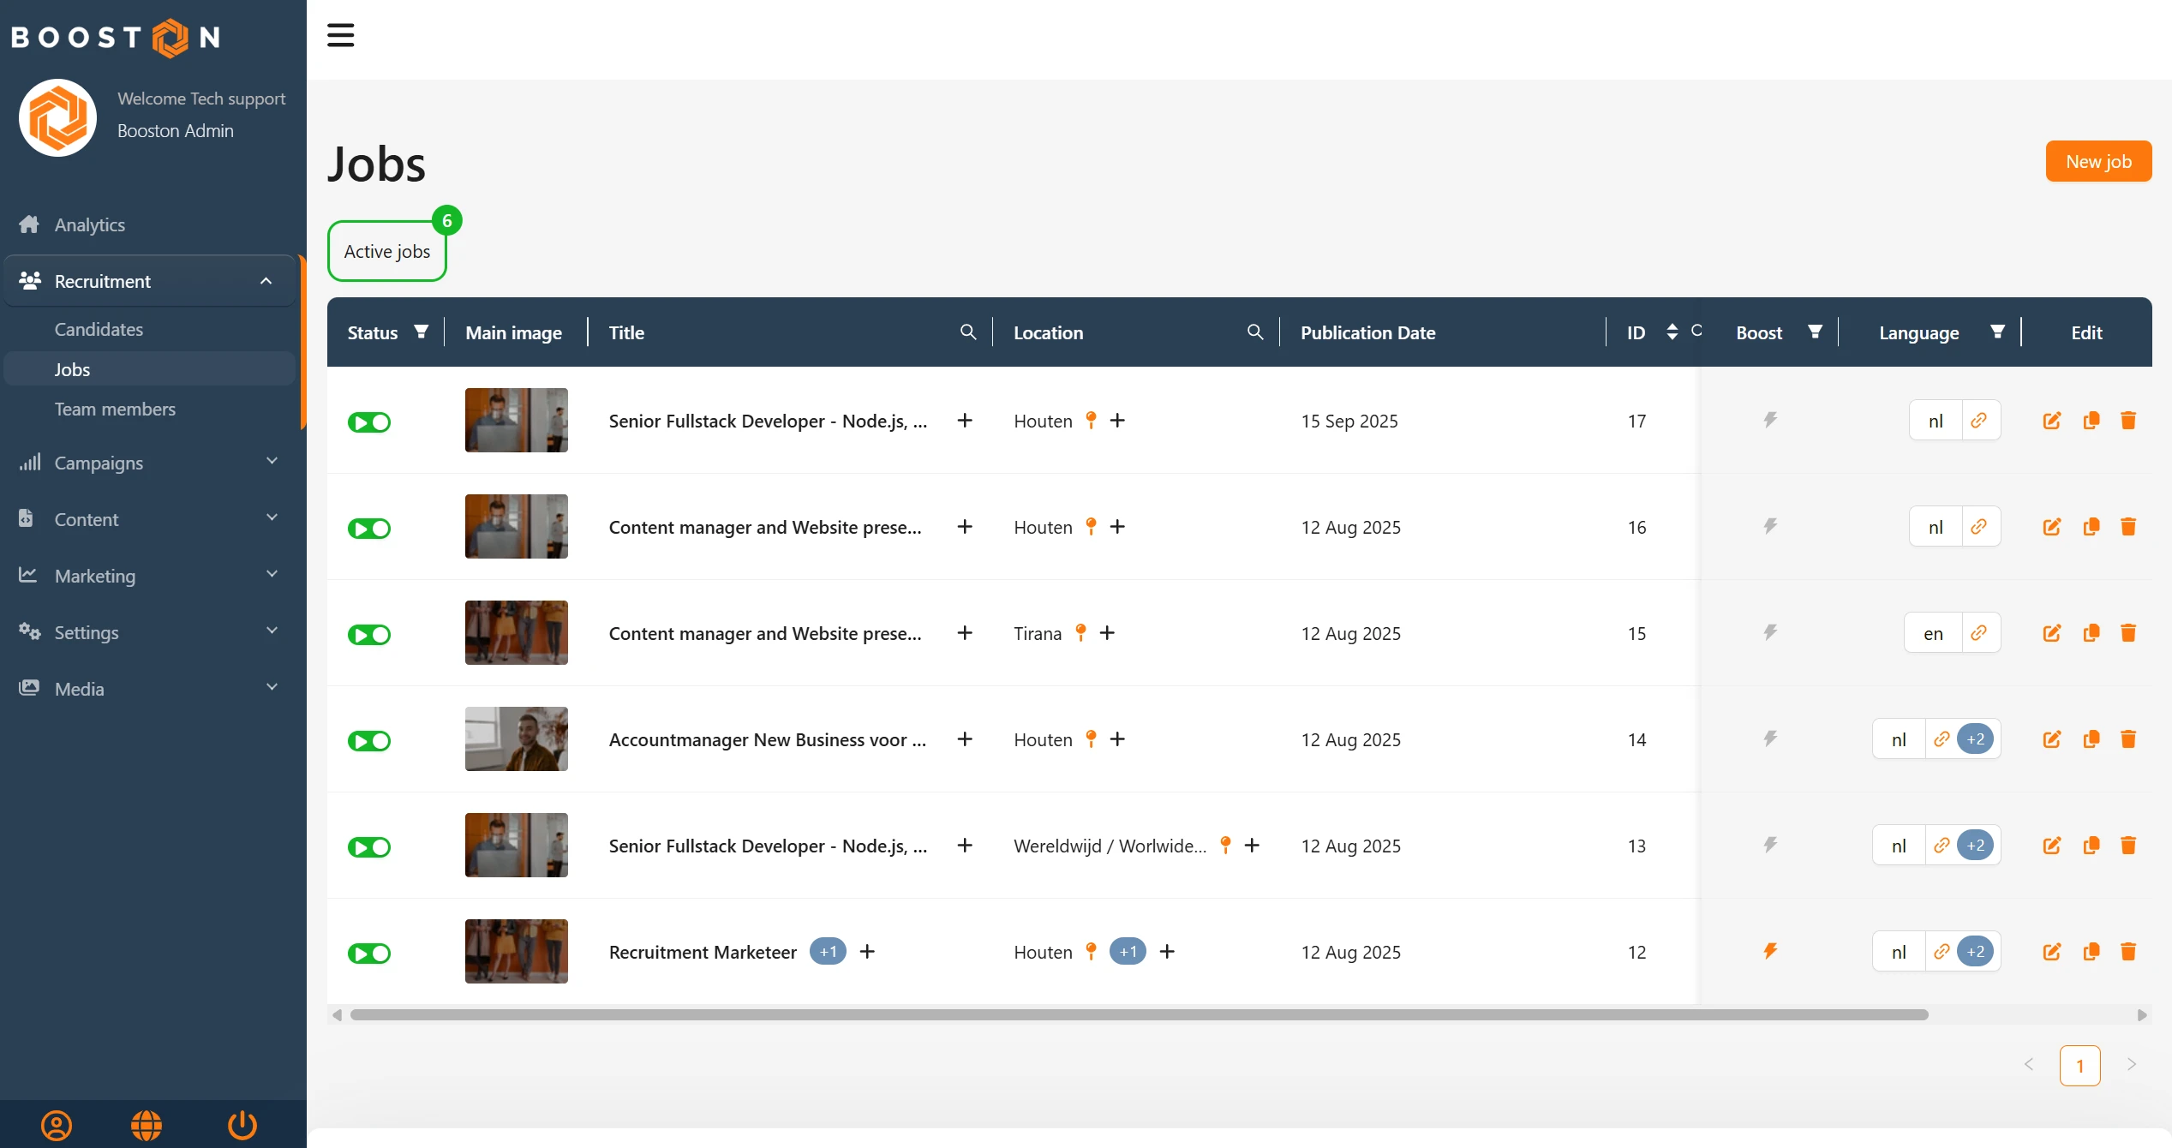Open title search magnifier icon
2172x1148 pixels.
click(x=968, y=332)
